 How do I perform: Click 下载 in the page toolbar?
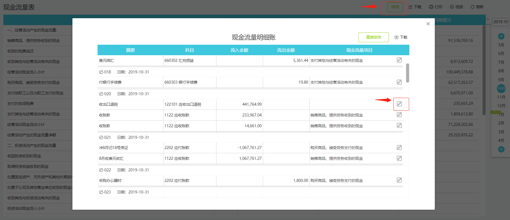pos(415,7)
